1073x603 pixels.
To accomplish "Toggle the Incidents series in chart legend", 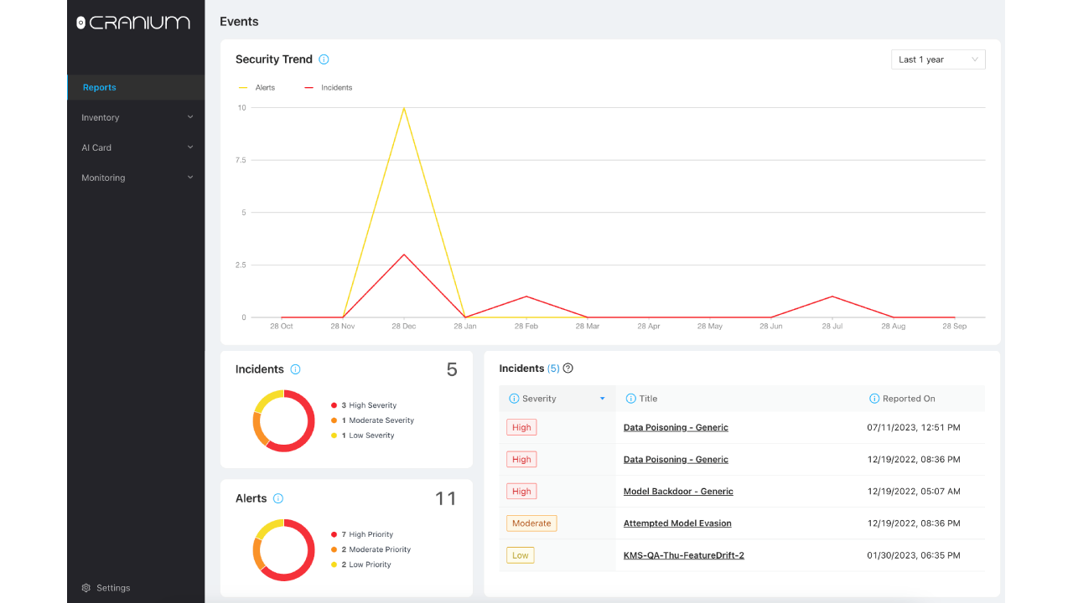I will (x=328, y=87).
